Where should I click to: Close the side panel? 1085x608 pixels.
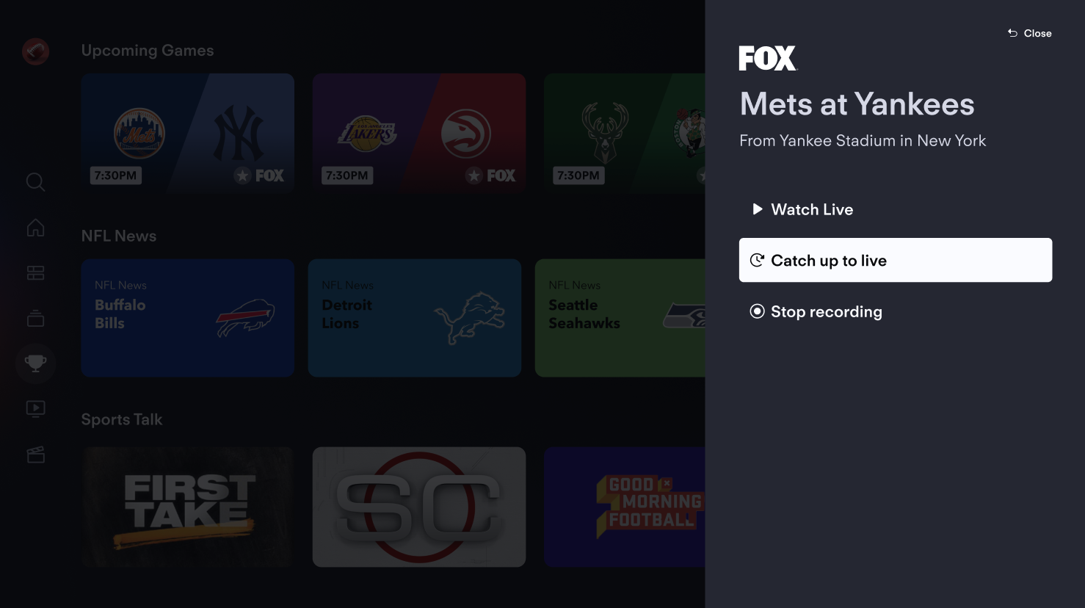coord(1029,33)
